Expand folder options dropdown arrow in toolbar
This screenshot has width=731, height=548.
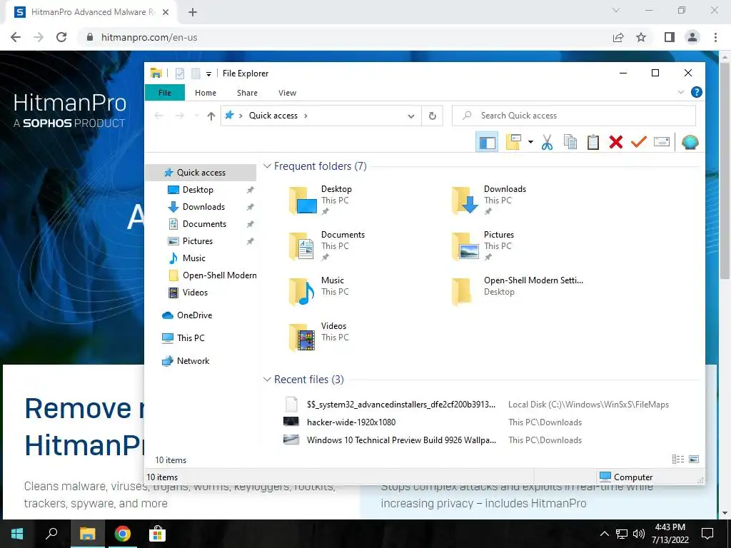pyautogui.click(x=530, y=142)
